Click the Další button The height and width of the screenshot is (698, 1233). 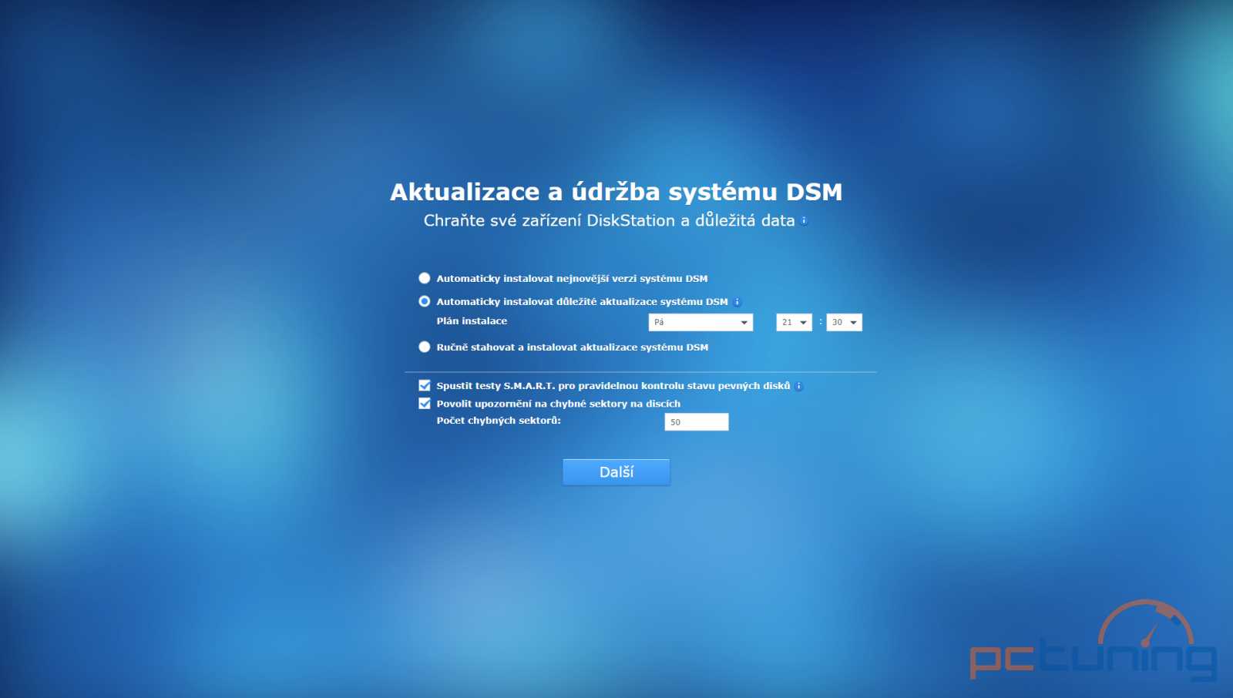pos(616,472)
